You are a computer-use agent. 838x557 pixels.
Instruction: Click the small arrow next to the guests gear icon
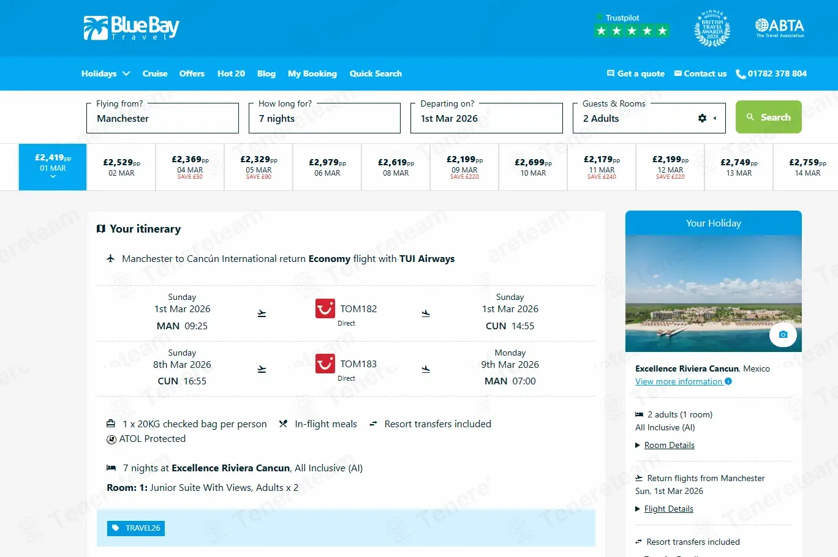(x=715, y=118)
